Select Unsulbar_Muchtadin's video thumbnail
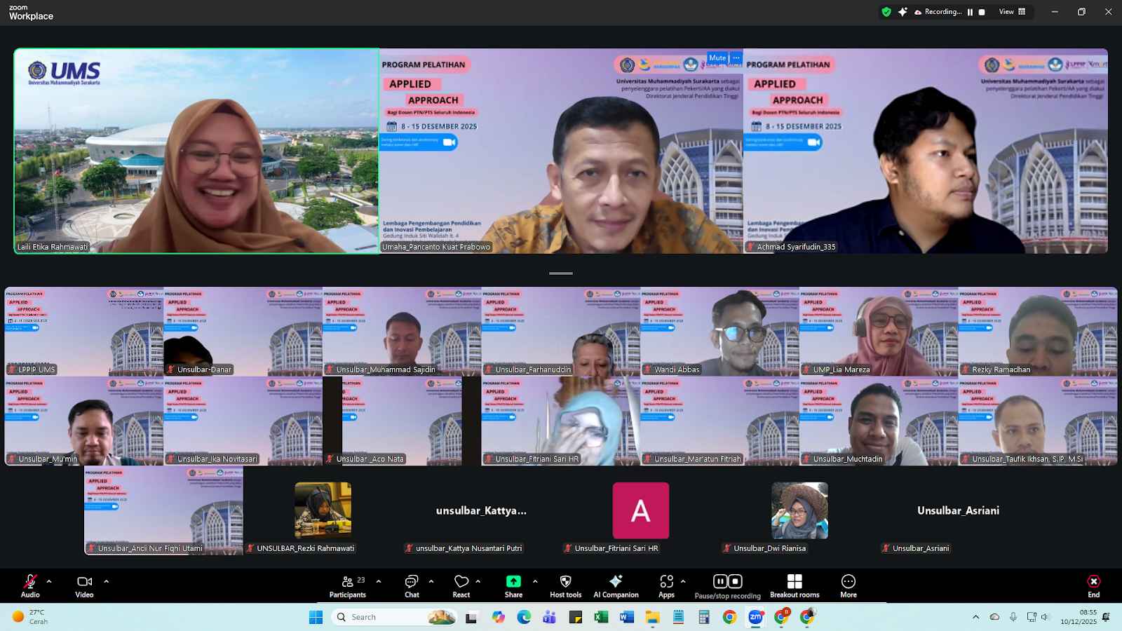Viewport: 1122px width, 631px height. 879,421
